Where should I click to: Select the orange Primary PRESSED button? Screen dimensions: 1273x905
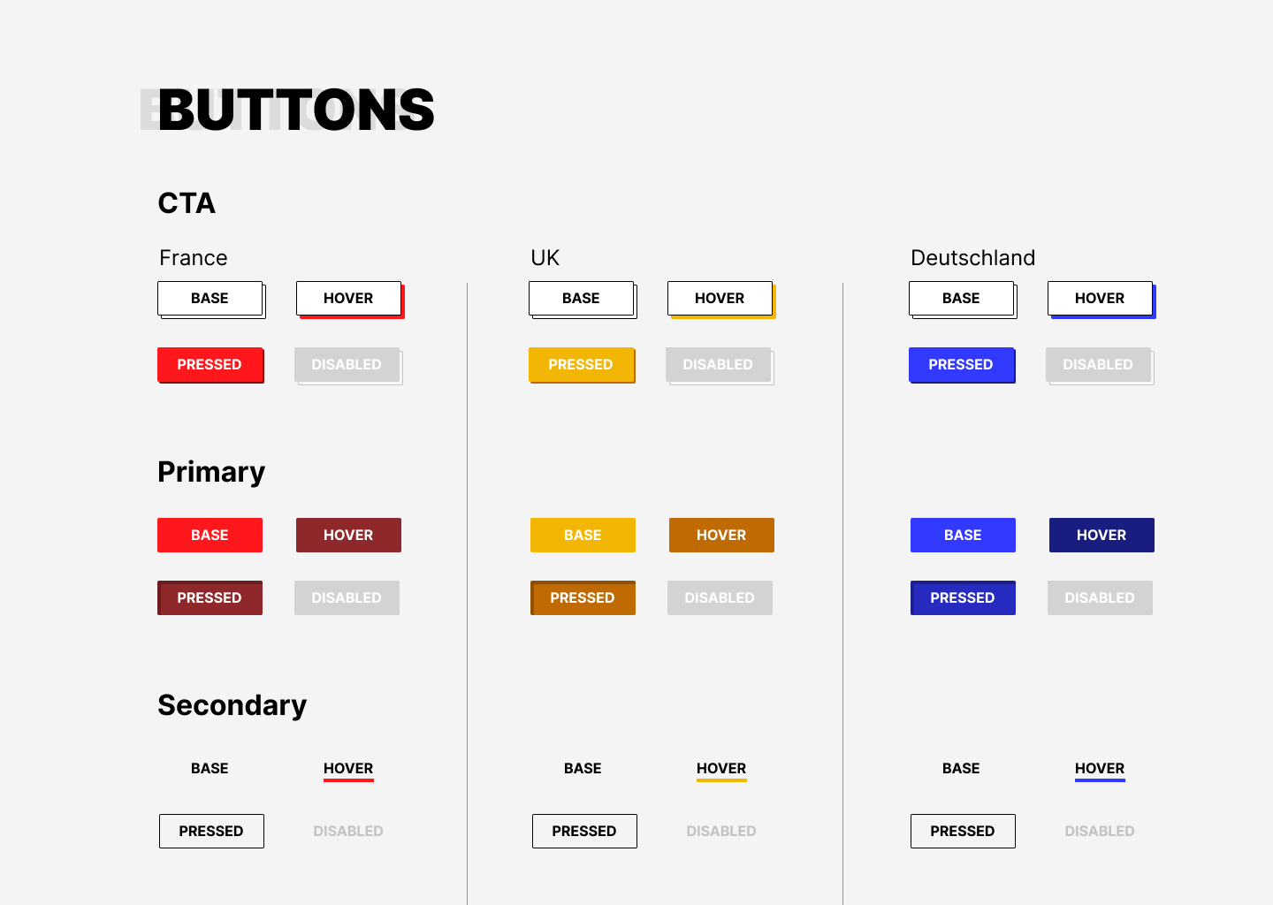coord(583,597)
